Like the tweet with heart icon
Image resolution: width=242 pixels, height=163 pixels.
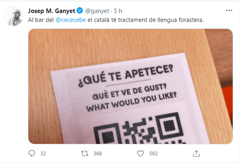pyautogui.click(x=140, y=154)
